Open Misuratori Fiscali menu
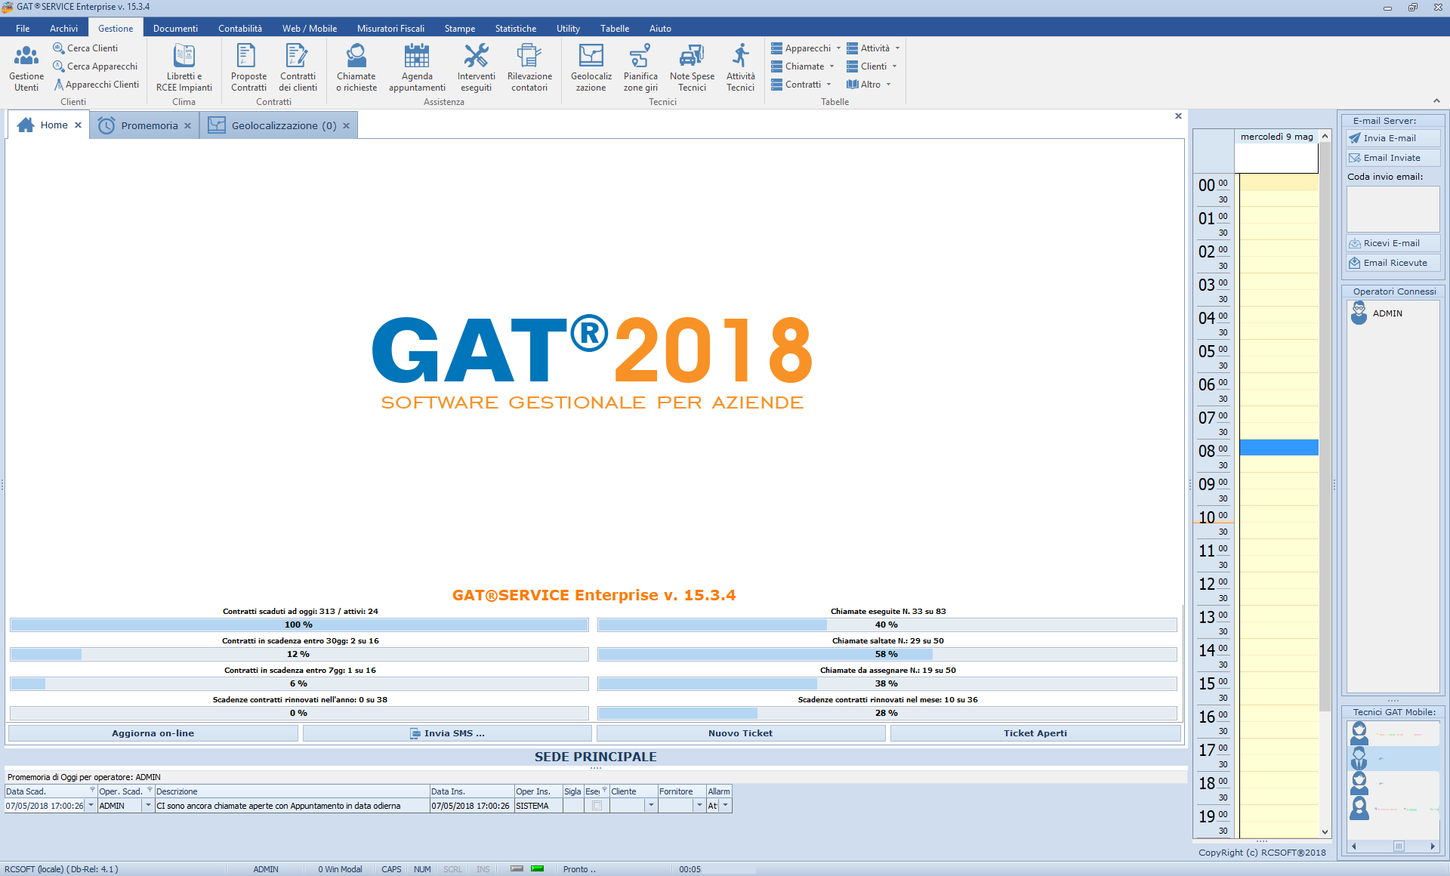This screenshot has height=876, width=1450. tap(390, 28)
